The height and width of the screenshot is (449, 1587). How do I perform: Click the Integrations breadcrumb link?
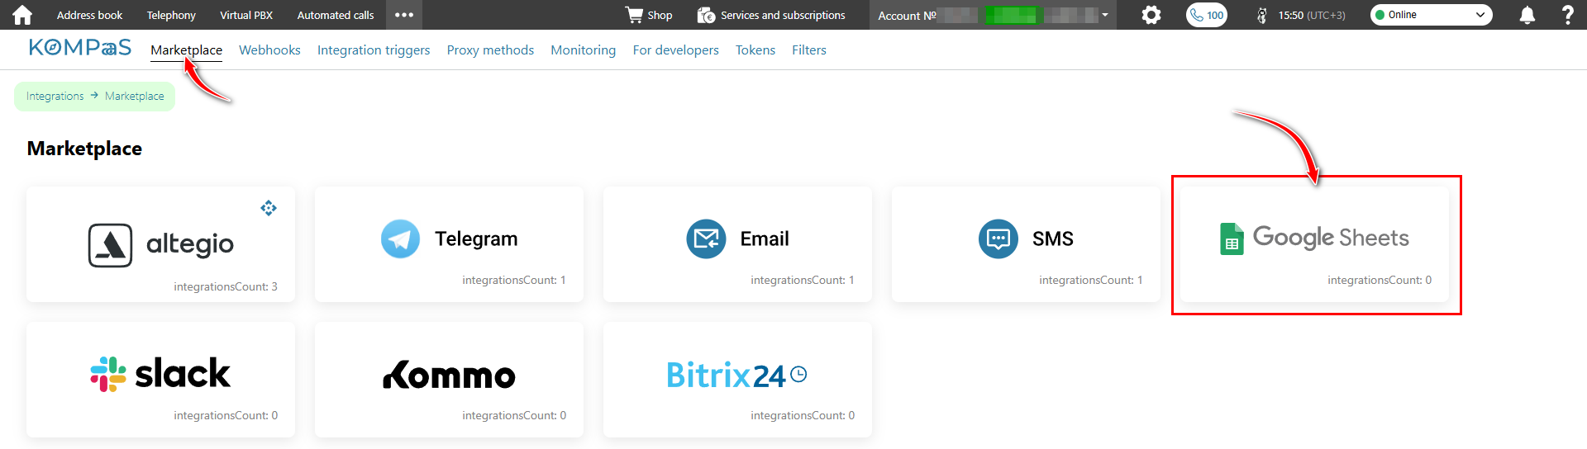click(x=55, y=97)
